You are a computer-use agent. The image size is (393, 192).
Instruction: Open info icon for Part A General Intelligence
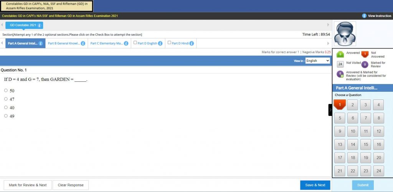(x=41, y=43)
